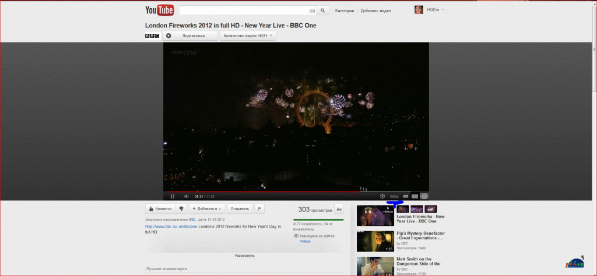Image resolution: width=597 pixels, height=276 pixels.
Task: Switch player to small size mode
Action: click(406, 197)
